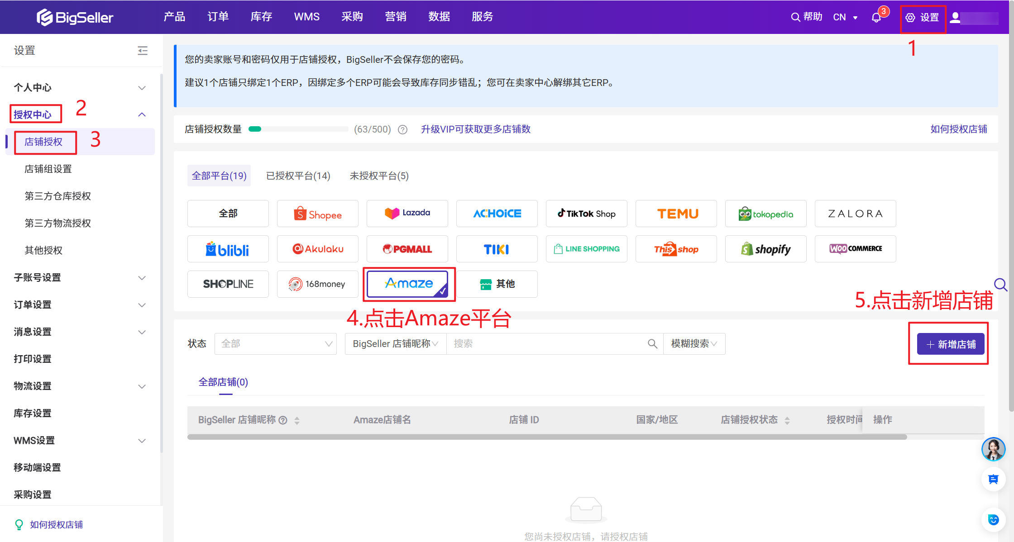Viewport: 1014px width, 542px height.
Task: Click the BigSeller nickname help icon
Action: click(283, 420)
